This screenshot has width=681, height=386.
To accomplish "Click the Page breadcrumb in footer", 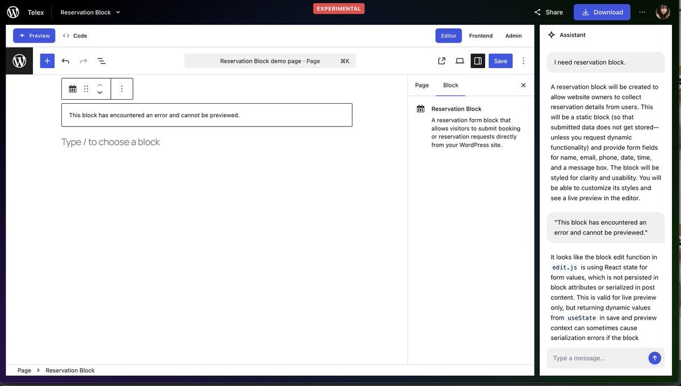I will tap(24, 370).
